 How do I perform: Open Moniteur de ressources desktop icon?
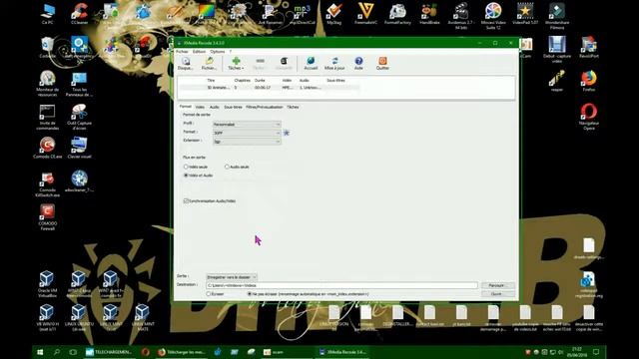(47, 84)
